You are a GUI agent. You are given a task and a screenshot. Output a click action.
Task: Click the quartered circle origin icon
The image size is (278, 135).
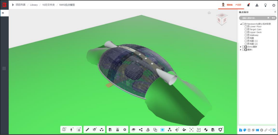(x=206, y=130)
